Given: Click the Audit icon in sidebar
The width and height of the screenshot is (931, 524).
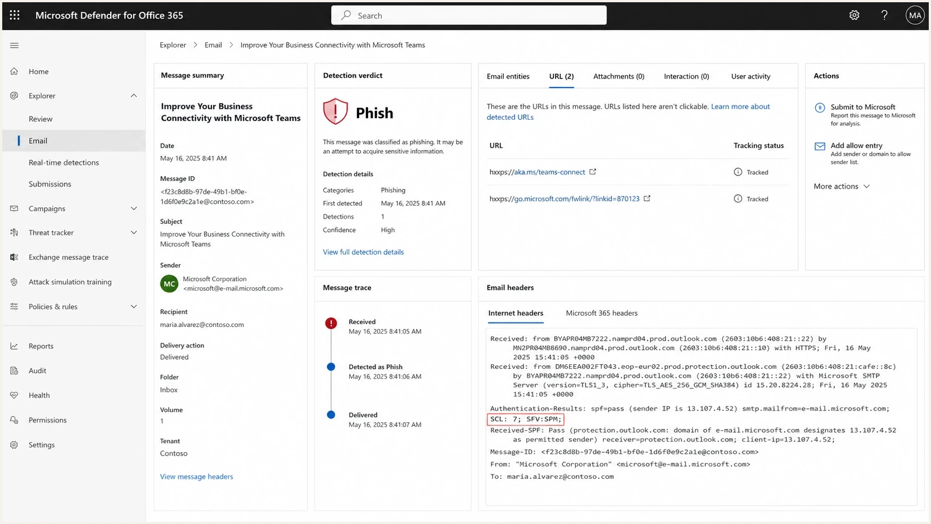Looking at the screenshot, I should (14, 370).
